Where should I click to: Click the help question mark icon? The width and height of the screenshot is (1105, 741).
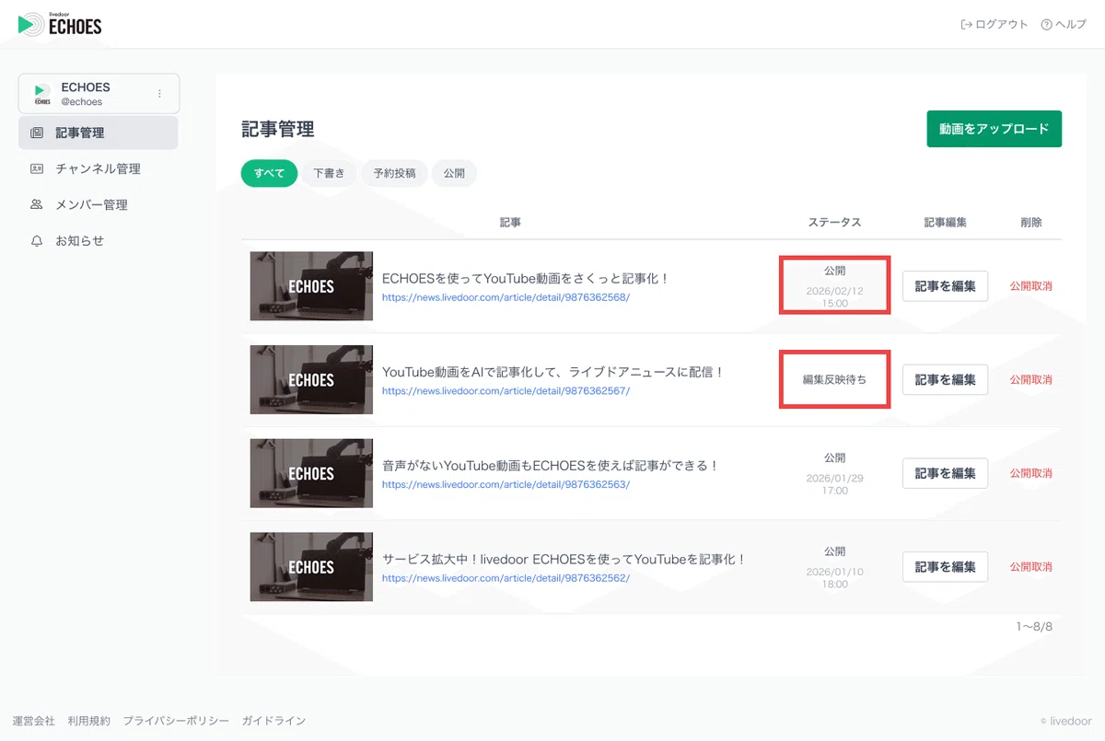click(1046, 25)
